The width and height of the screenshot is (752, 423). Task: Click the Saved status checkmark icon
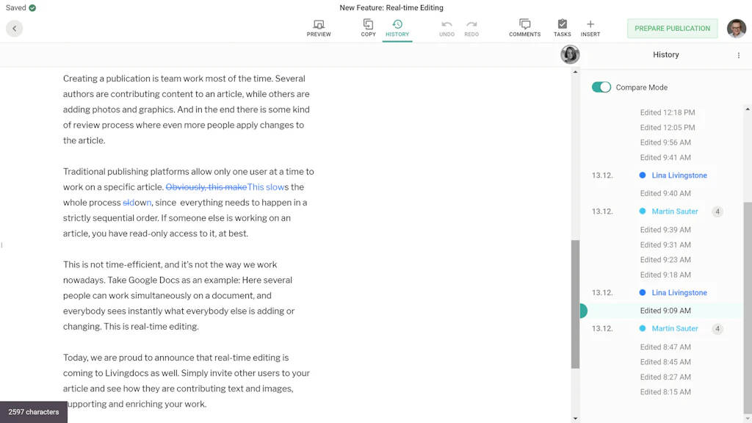(x=32, y=7)
